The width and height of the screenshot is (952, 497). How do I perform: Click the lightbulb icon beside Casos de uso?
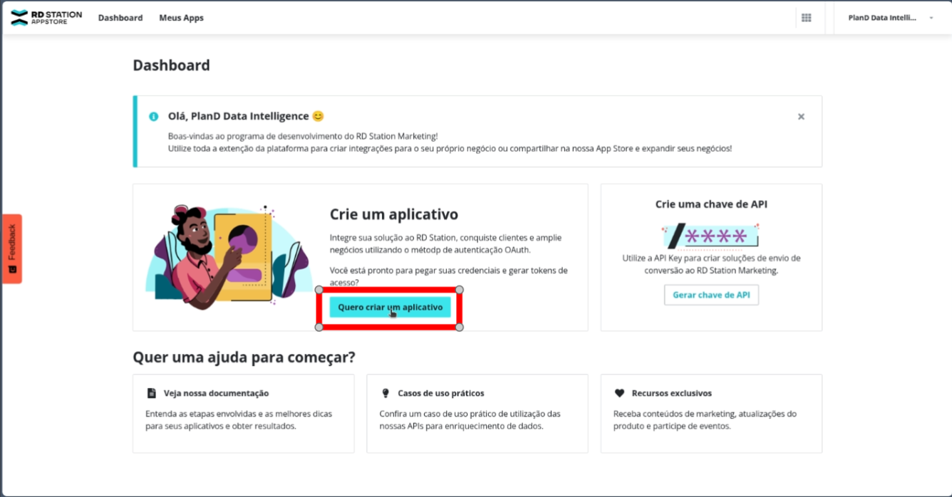pyautogui.click(x=386, y=393)
